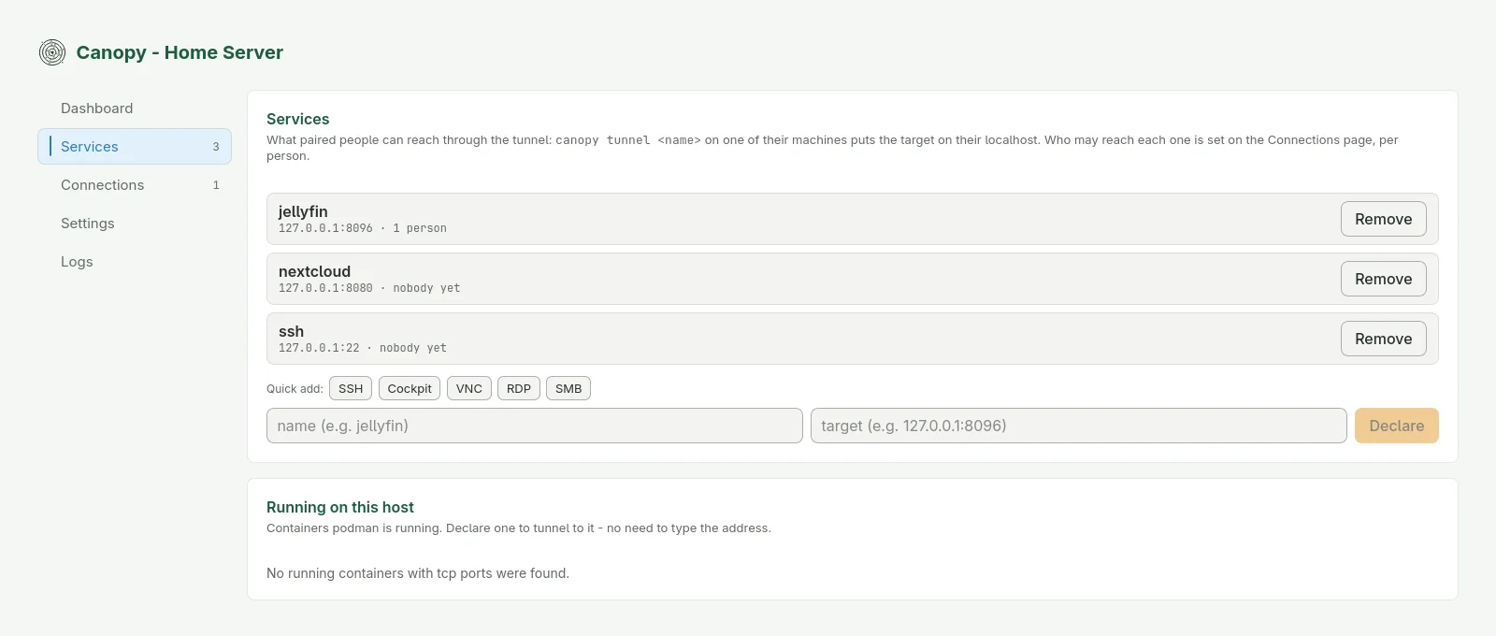
Task: Click the Declare button
Action: point(1397,426)
